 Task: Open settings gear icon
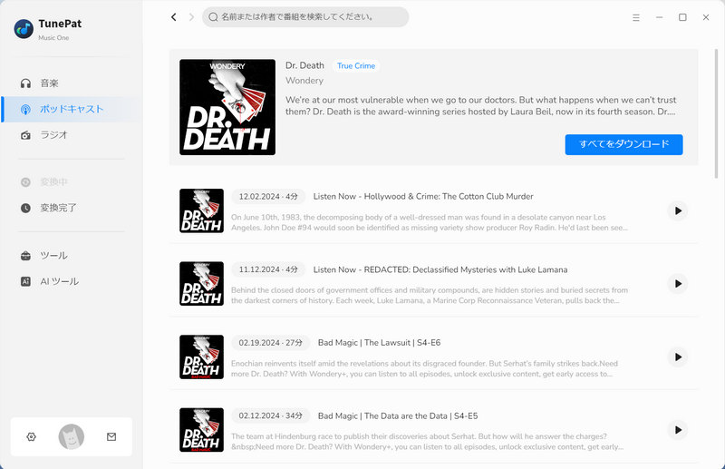(x=32, y=436)
